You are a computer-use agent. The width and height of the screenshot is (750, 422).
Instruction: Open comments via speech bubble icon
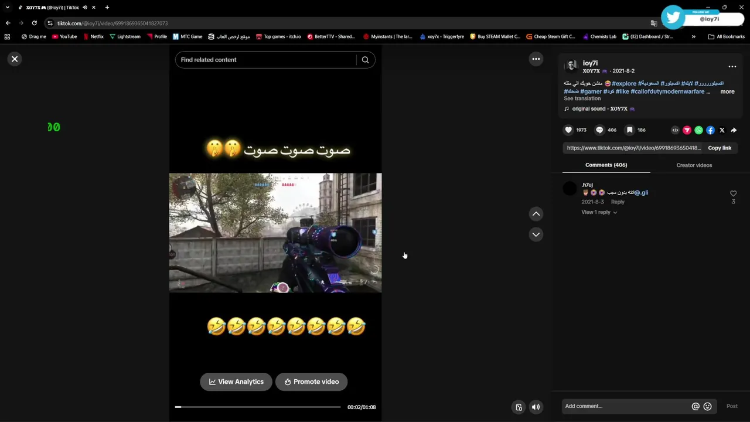599,130
